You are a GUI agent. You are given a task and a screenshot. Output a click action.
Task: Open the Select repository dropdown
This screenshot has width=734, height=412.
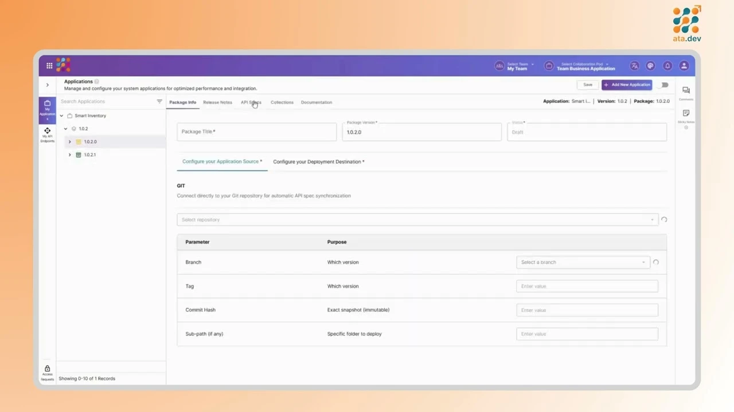pos(417,220)
